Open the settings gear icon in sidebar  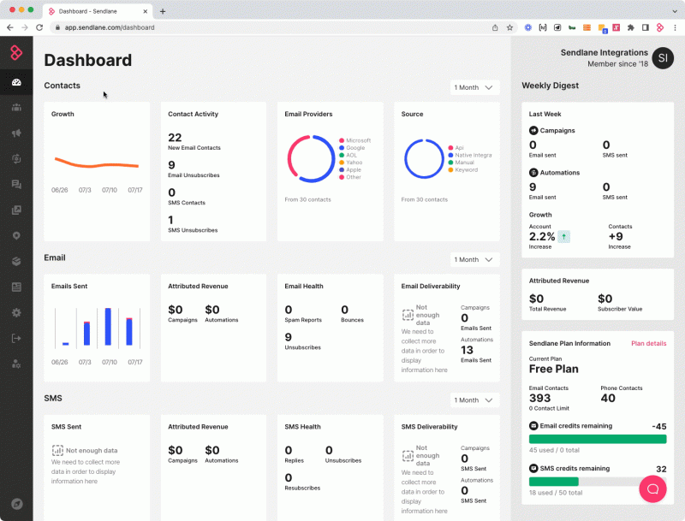point(16,312)
